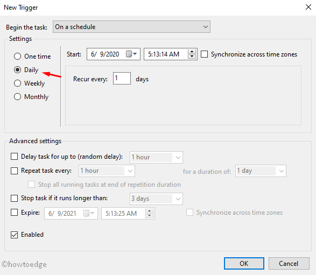Increase the Start time with up spinner

pyautogui.click(x=192, y=52)
